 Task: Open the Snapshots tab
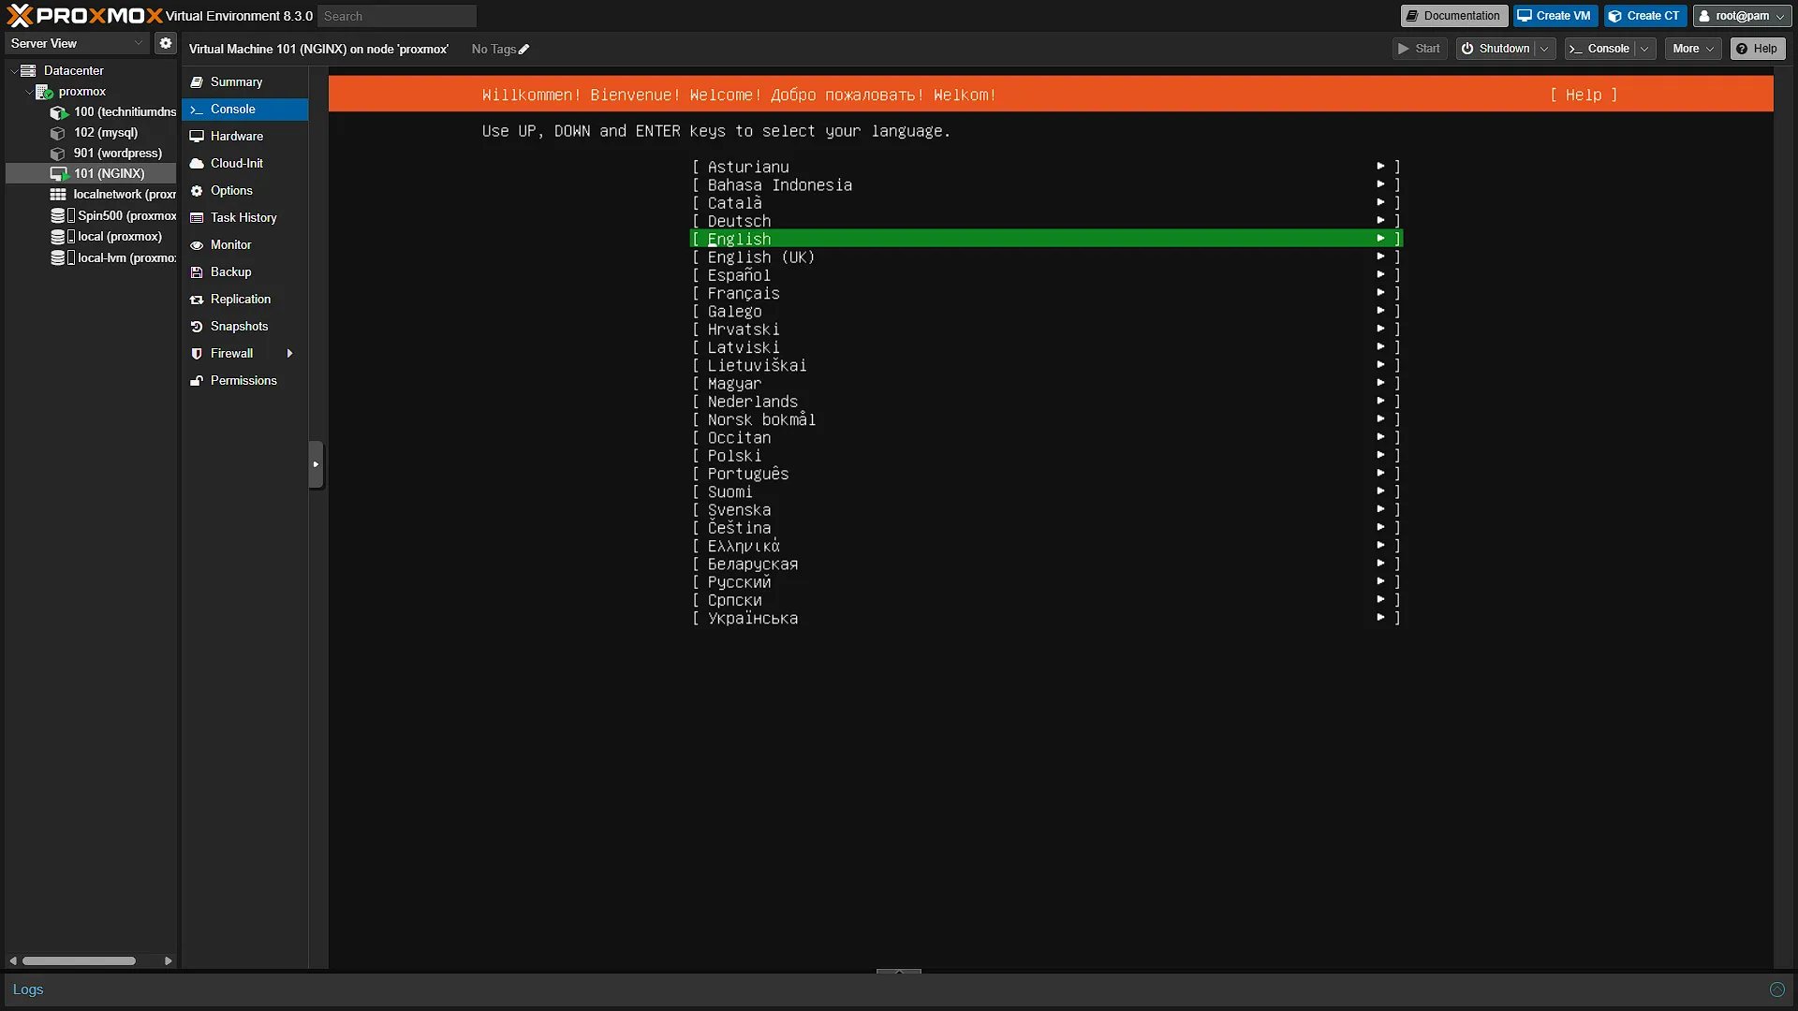pyautogui.click(x=245, y=327)
